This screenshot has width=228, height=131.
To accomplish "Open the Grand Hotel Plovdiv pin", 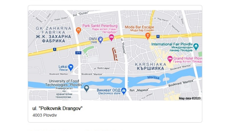I will [170, 59].
